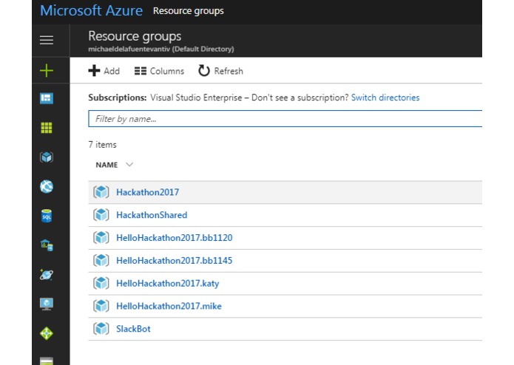Focus the Filter by name field
Screen dimensions: 514x365
(x=285, y=118)
